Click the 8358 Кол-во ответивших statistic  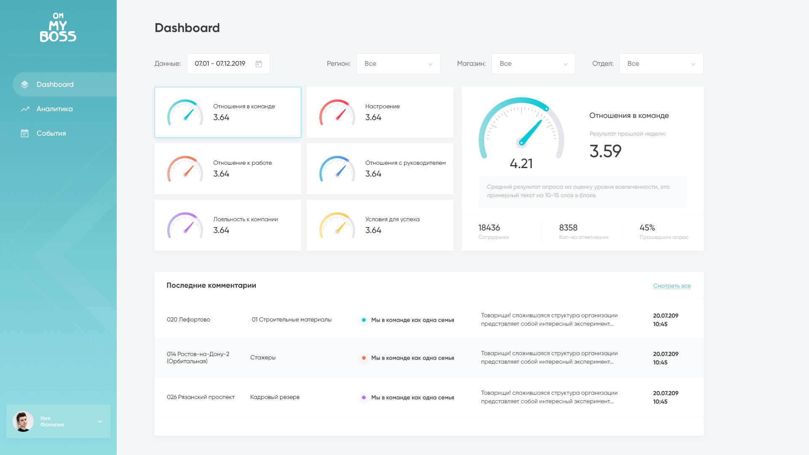tap(584, 232)
